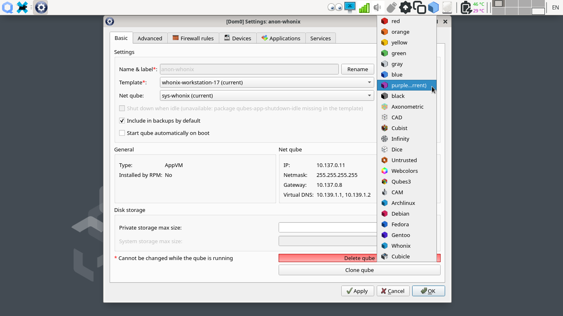This screenshot has height=316, width=563.
Task: Choose the Qubes3 icon entry
Action: coord(407,181)
